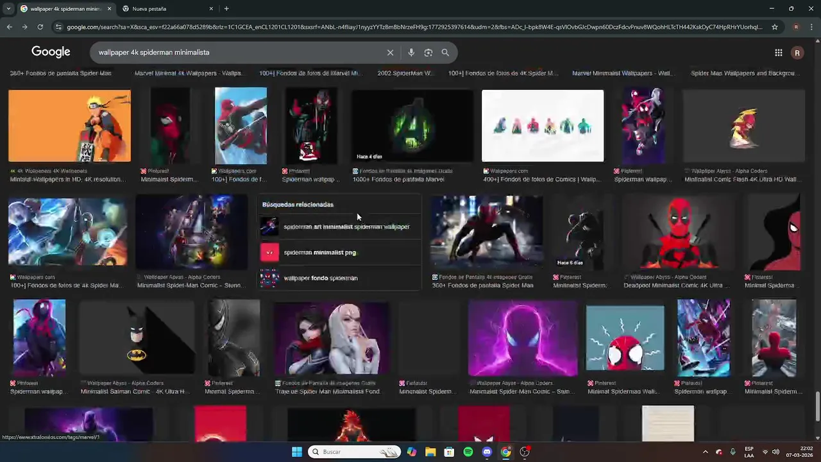This screenshot has width=821, height=462.
Task: Click the taskbar microphone tray icon
Action: (x=732, y=452)
